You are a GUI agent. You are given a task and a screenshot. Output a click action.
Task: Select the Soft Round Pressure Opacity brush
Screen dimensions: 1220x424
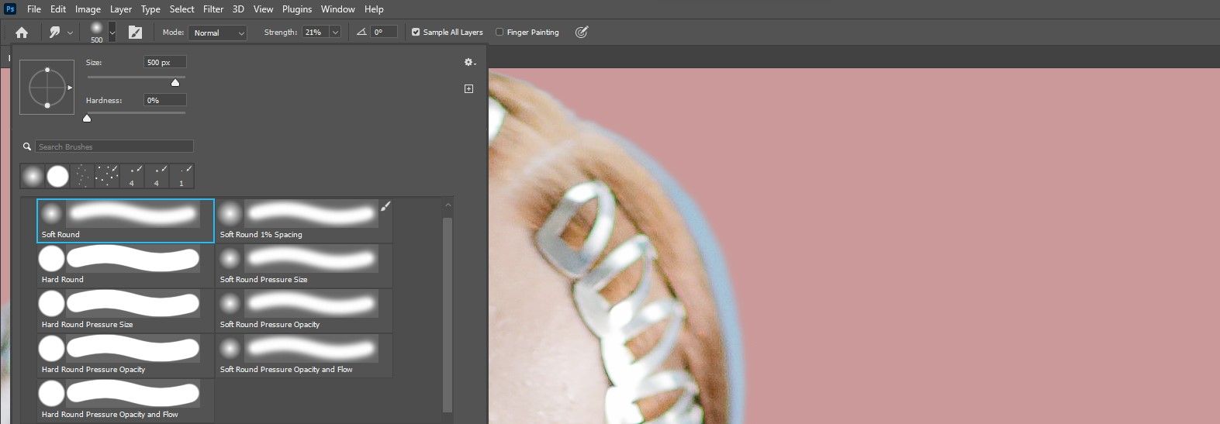(304, 311)
